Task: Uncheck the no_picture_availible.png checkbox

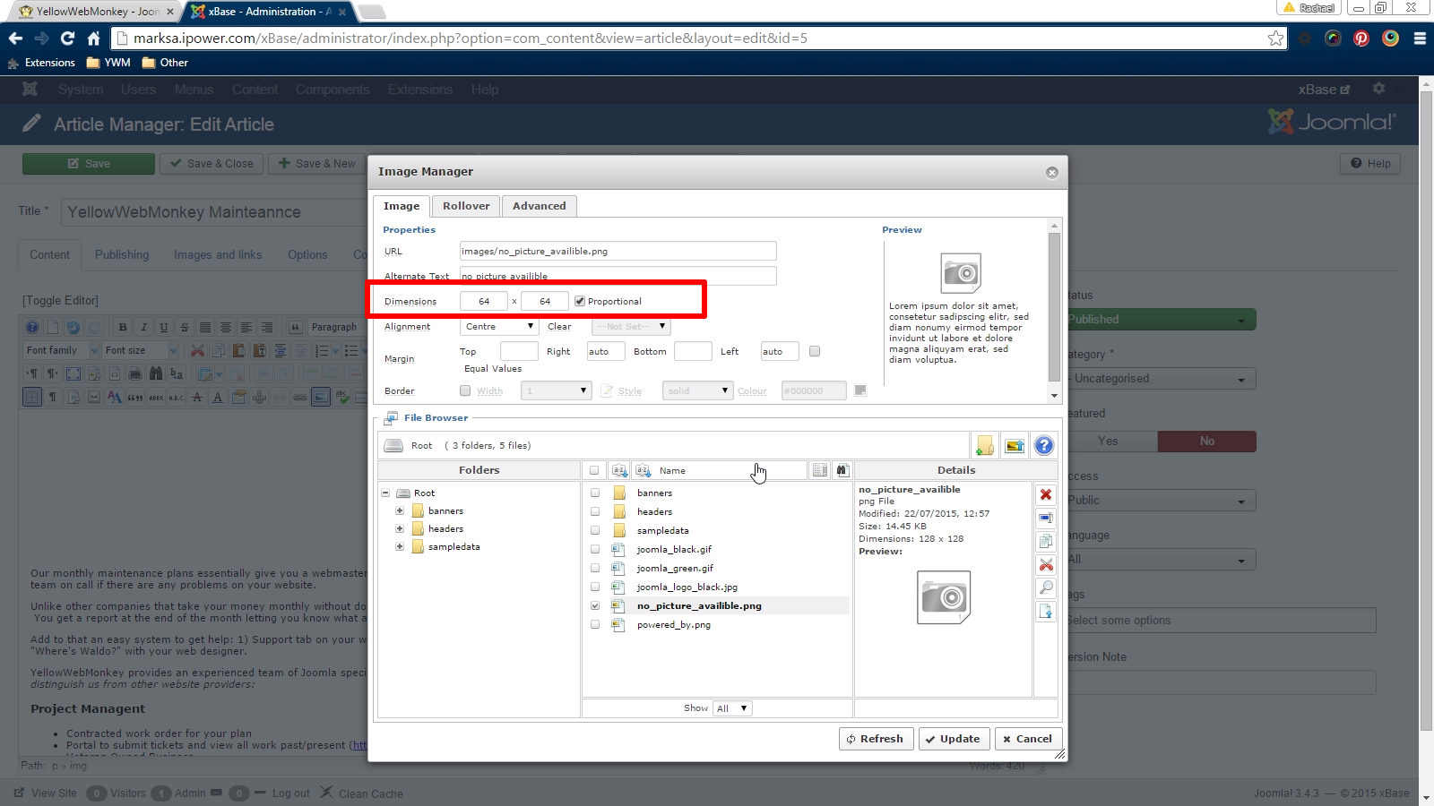Action: coord(595,605)
